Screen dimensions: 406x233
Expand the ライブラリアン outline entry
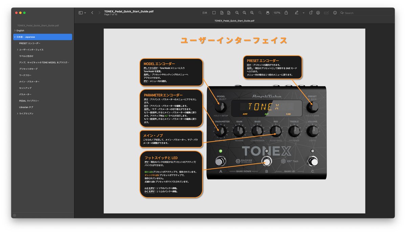(17, 114)
